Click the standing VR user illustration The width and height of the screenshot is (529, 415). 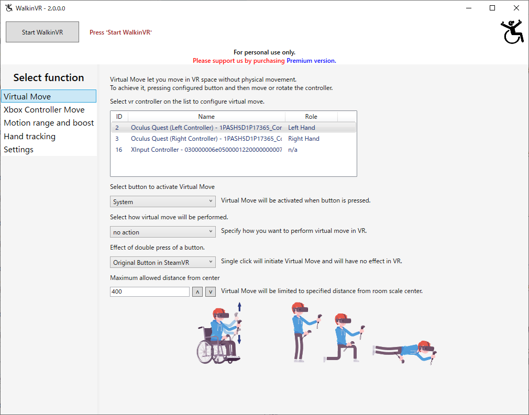(x=306, y=332)
